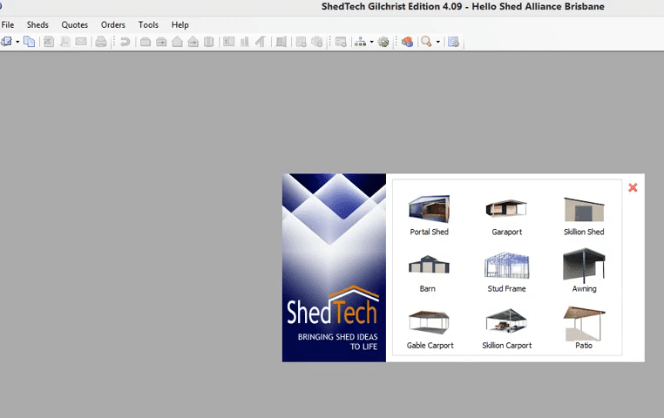
Task: Open the Help menu
Action: click(180, 25)
